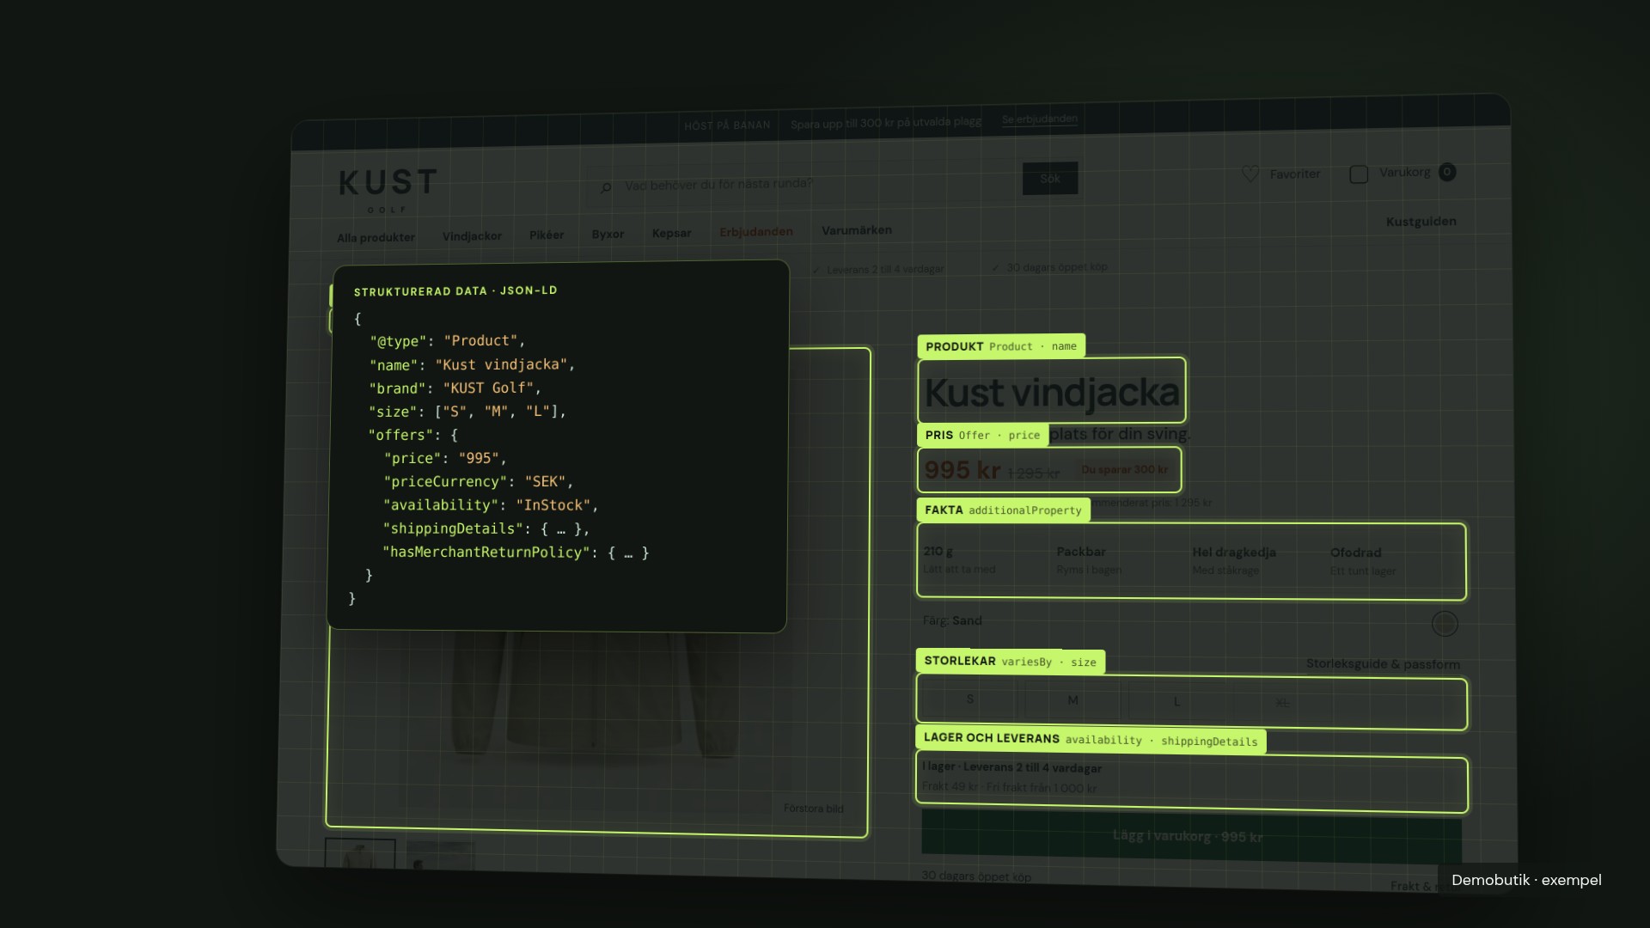Click the KUST Golf logo

(388, 190)
